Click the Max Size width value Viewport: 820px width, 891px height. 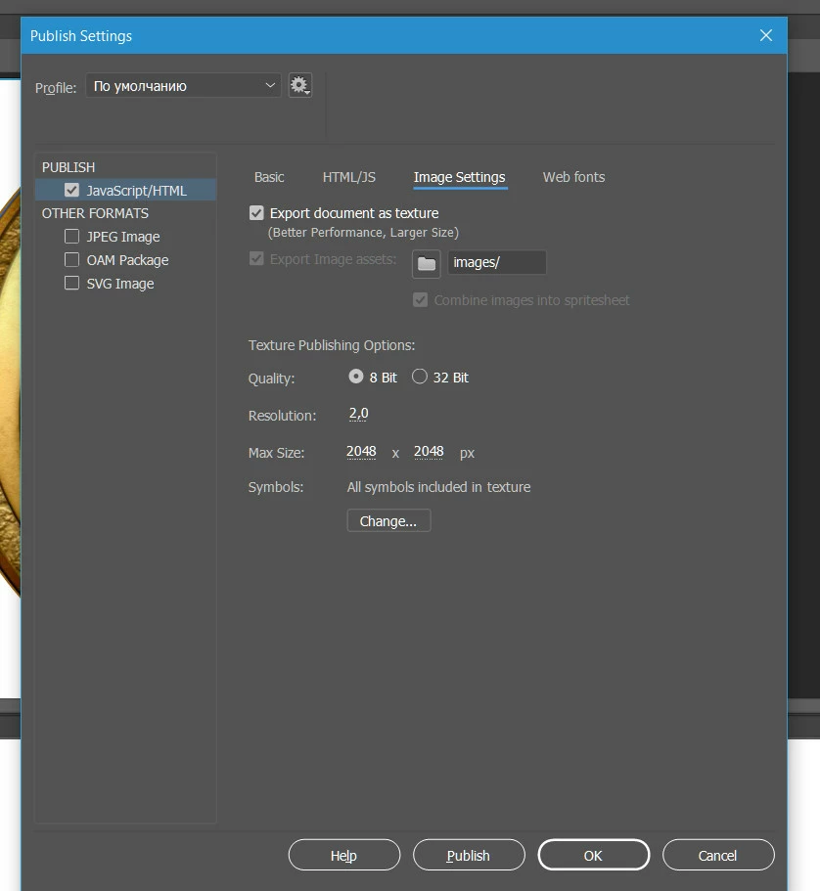(361, 452)
